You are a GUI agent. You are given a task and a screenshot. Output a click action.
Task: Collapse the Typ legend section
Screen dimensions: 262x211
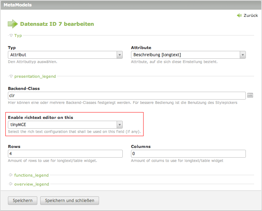[x=15, y=35]
